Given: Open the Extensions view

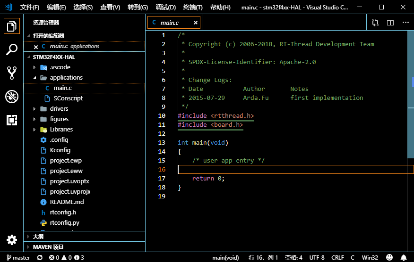Looking at the screenshot, I should click(x=12, y=120).
